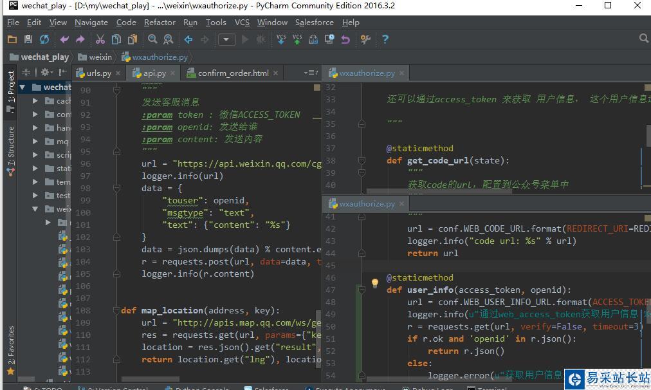
Task: Click the Help question mark icon
Action: click(x=384, y=39)
